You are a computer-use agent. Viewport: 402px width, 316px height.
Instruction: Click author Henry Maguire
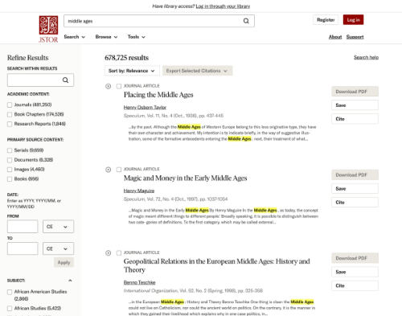[139, 191]
